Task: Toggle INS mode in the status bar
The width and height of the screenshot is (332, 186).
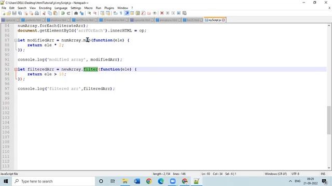Action: (x=323, y=174)
